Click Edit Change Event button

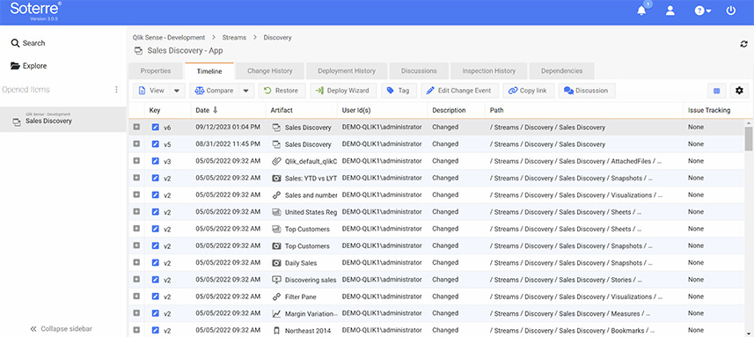(460, 91)
